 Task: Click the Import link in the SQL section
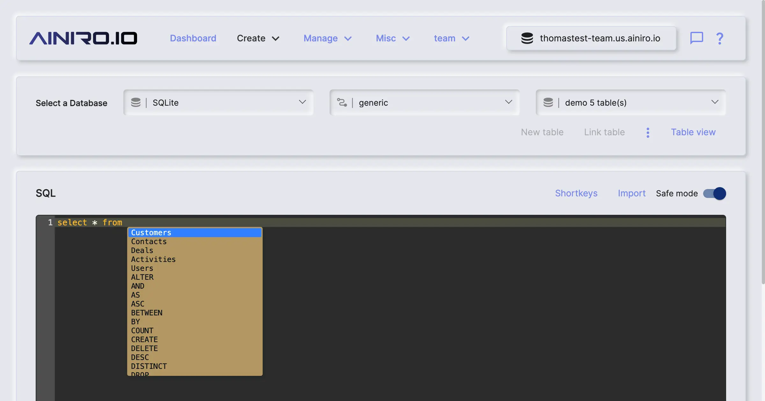click(631, 193)
